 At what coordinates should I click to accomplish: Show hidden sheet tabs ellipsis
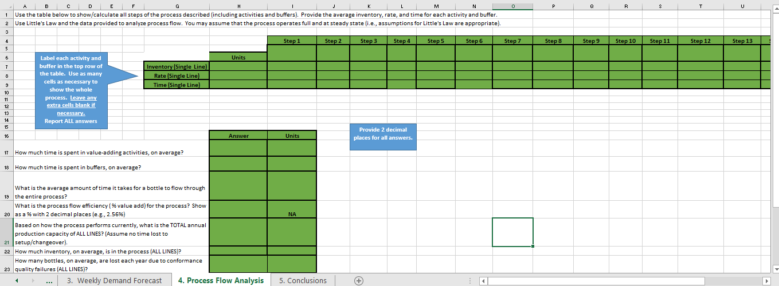point(50,280)
